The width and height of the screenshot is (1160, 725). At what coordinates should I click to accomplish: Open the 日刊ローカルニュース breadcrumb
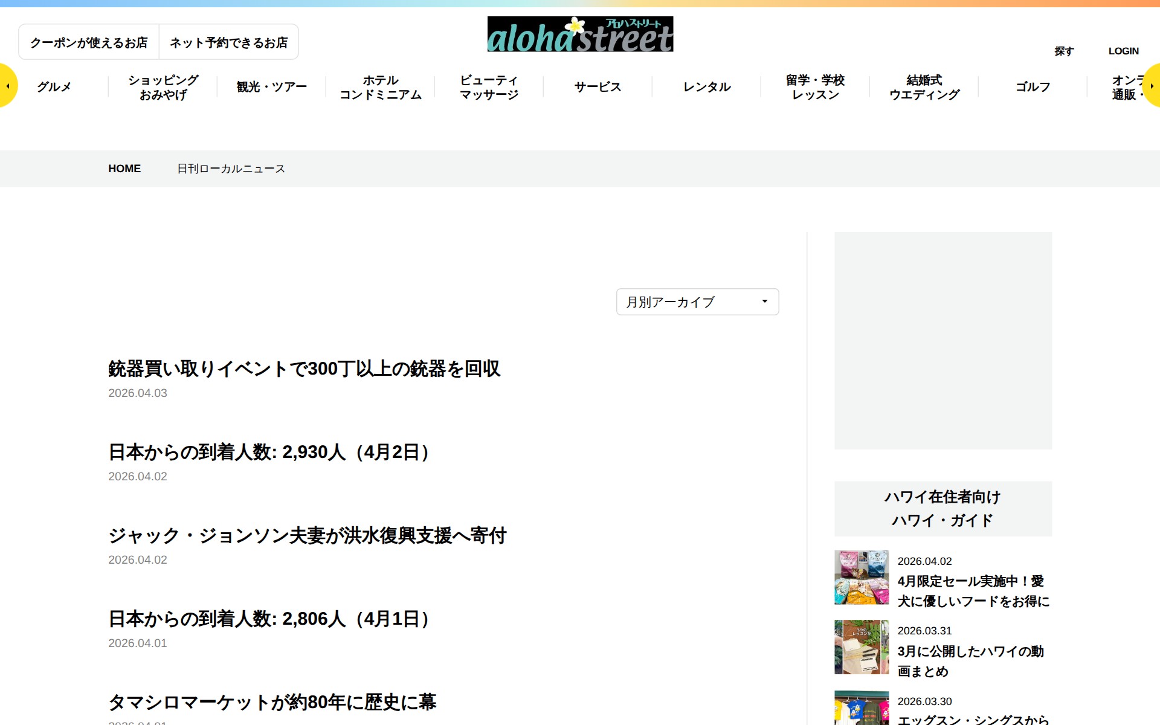pos(231,169)
